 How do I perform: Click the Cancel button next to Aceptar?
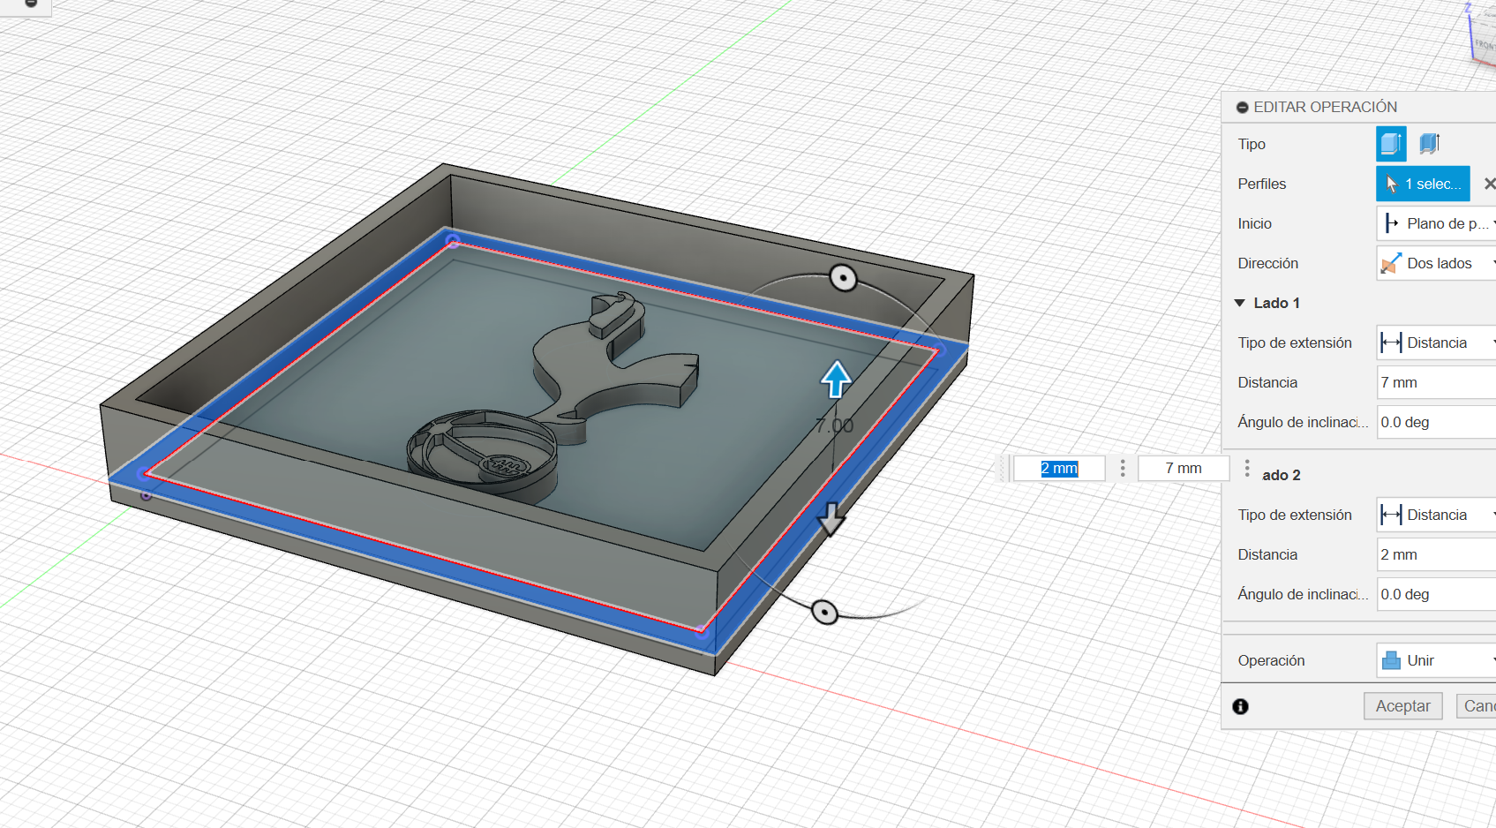point(1476,706)
